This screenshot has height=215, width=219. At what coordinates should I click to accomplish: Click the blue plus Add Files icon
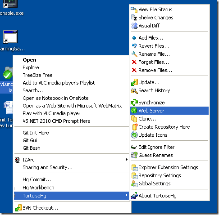click(134, 38)
